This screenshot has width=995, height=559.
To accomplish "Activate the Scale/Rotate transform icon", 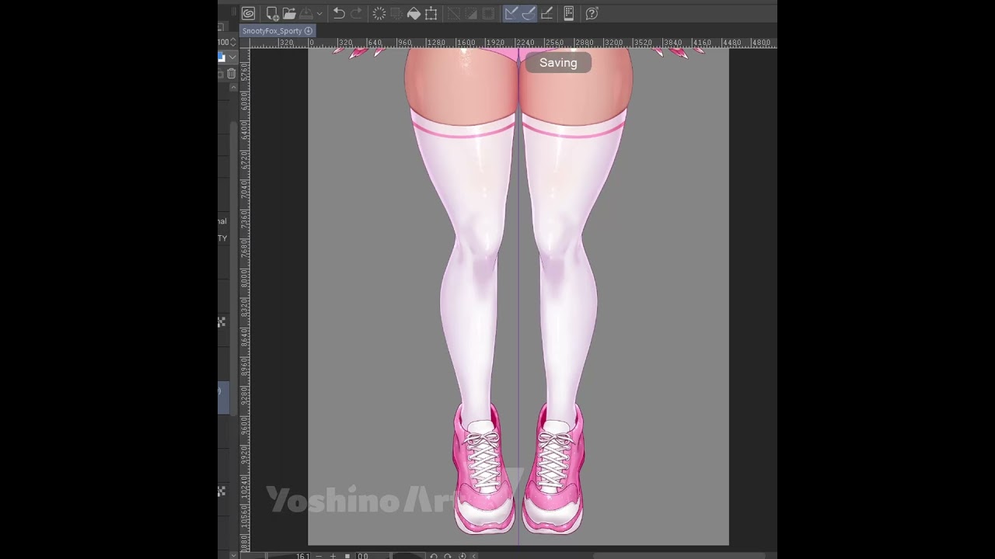I will 431,13.
